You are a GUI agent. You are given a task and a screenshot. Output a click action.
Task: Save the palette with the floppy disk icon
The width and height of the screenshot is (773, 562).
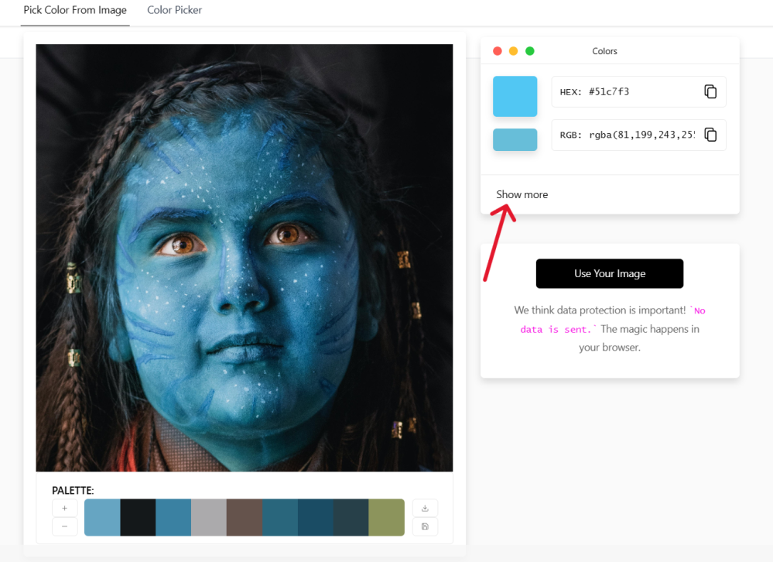[x=425, y=526]
